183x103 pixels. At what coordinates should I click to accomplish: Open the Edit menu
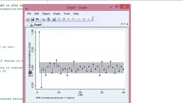click(37, 14)
